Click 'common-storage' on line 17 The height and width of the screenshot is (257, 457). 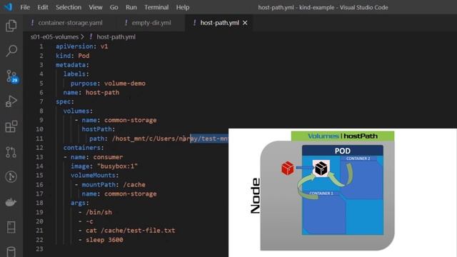click(130, 193)
